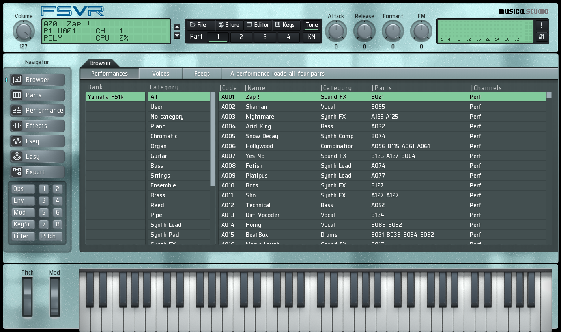Open the Parts page in Navigator
Image resolution: width=561 pixels, height=332 pixels.
coord(37,95)
